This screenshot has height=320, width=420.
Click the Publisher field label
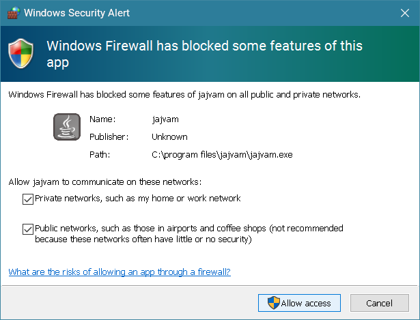109,136
